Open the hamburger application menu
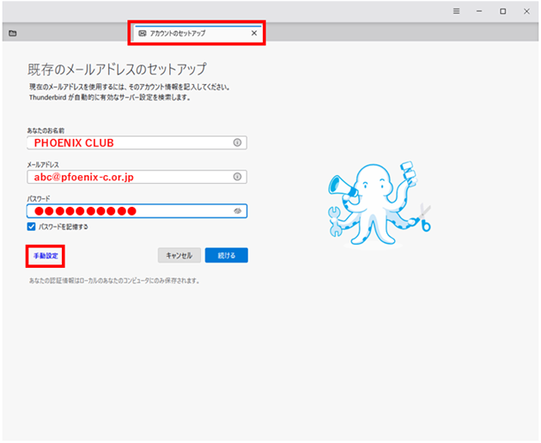This screenshot has width=541, height=443. click(457, 11)
